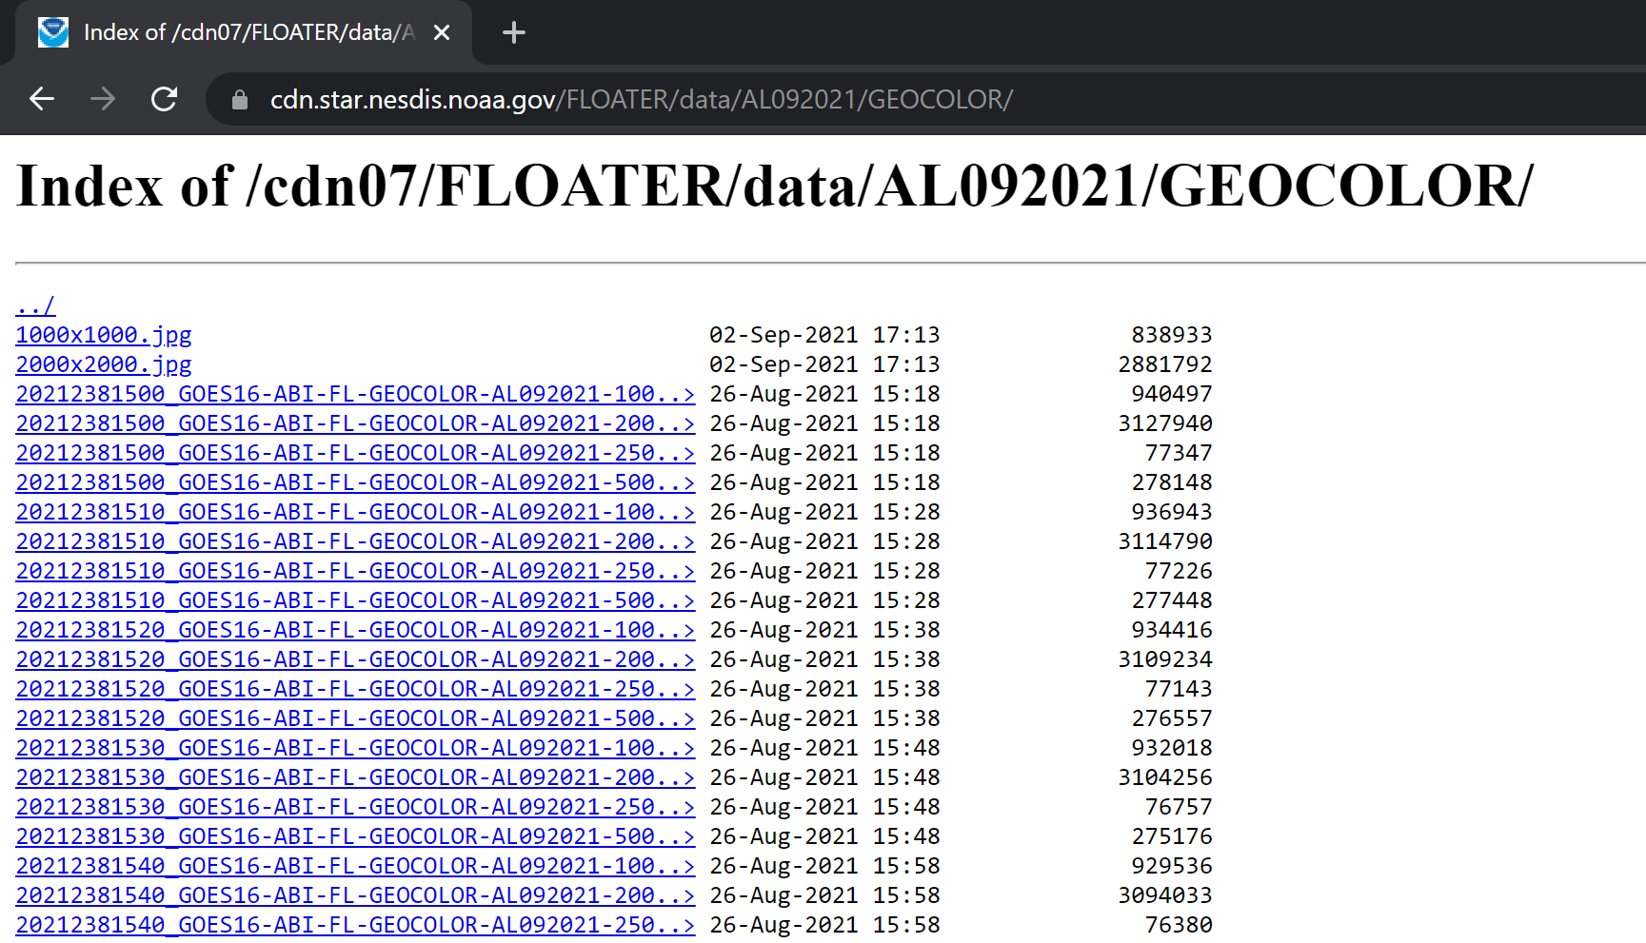Open 20212381520 GEOCOLOR-AL092021-100 file link
Screen dimensions: 1646x943
tap(356, 630)
